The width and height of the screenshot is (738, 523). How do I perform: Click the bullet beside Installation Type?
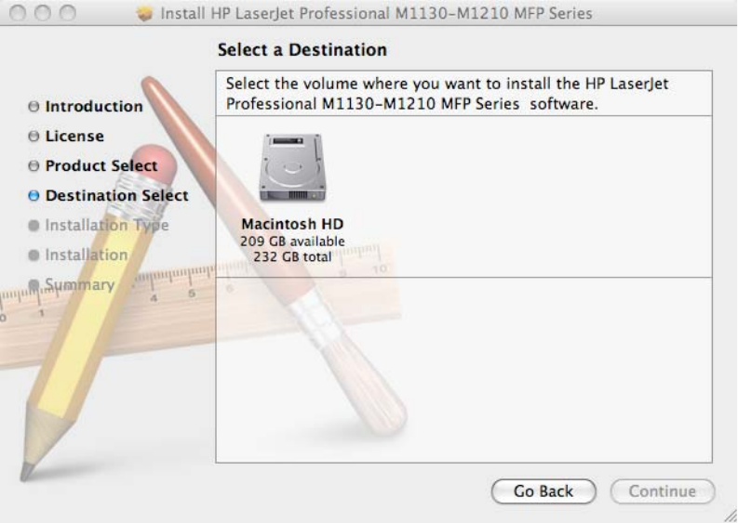click(x=34, y=226)
